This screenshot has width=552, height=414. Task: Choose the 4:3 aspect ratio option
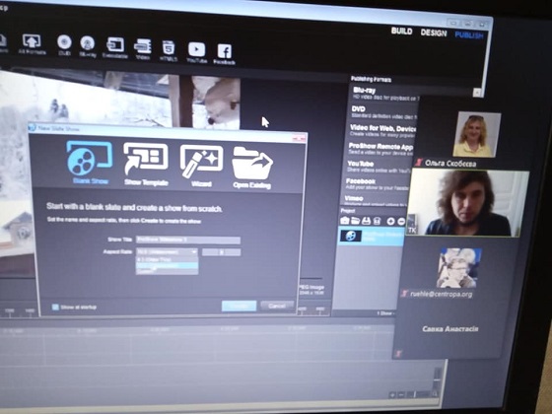point(167,259)
